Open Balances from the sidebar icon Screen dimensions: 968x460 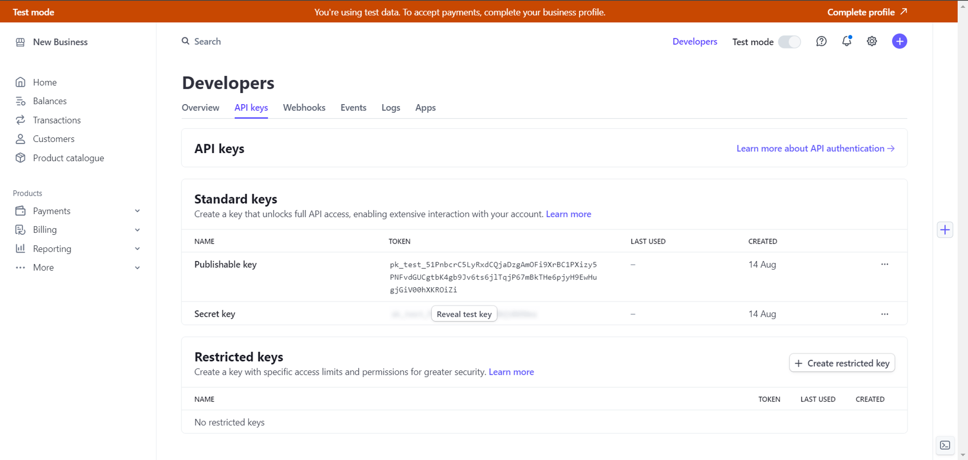coord(20,101)
